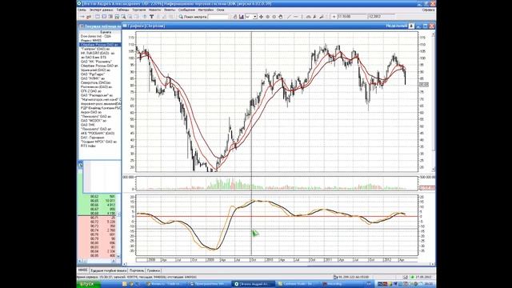Click chart vertical scrollbar down arrow
The height and width of the screenshot is (288, 512).
(x=434, y=170)
